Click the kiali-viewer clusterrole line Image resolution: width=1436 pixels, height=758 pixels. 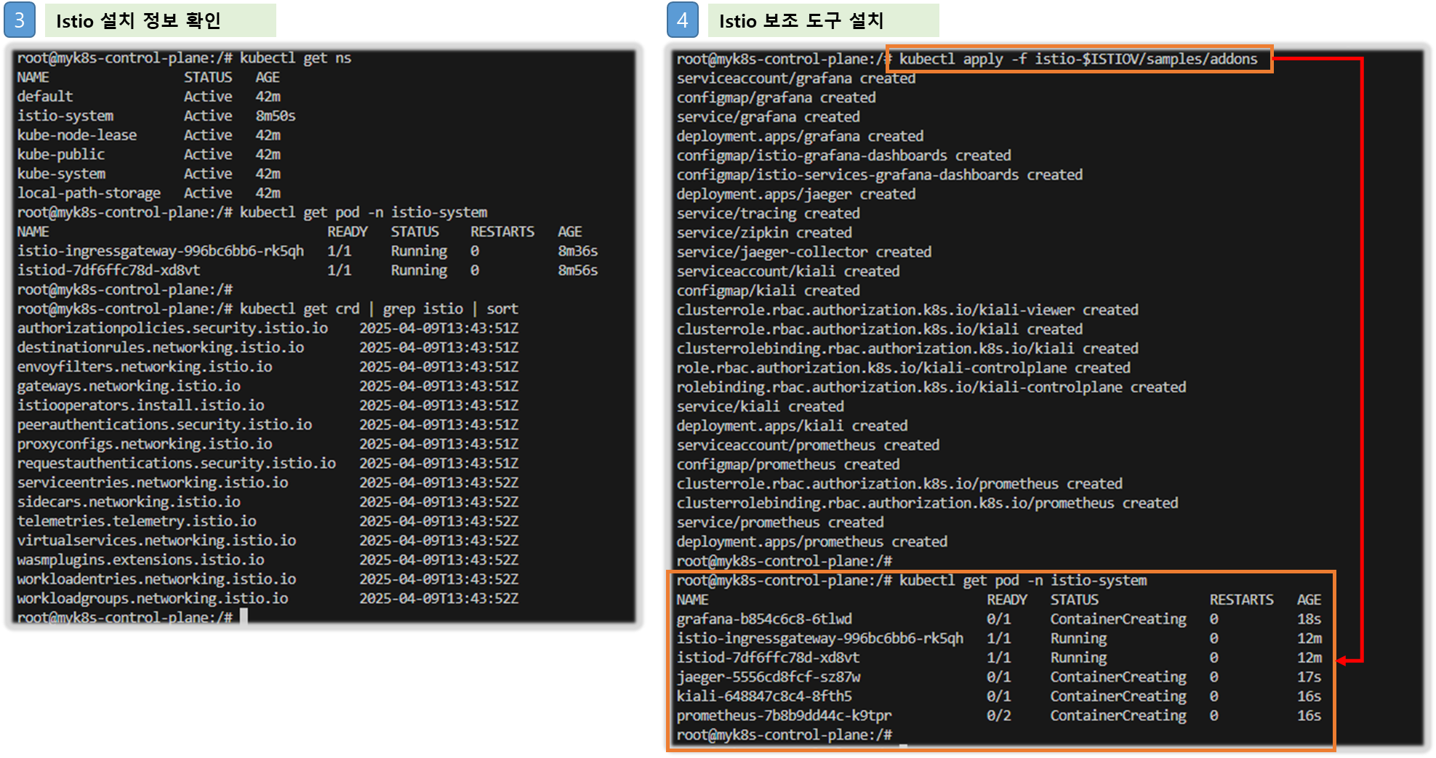coord(907,310)
